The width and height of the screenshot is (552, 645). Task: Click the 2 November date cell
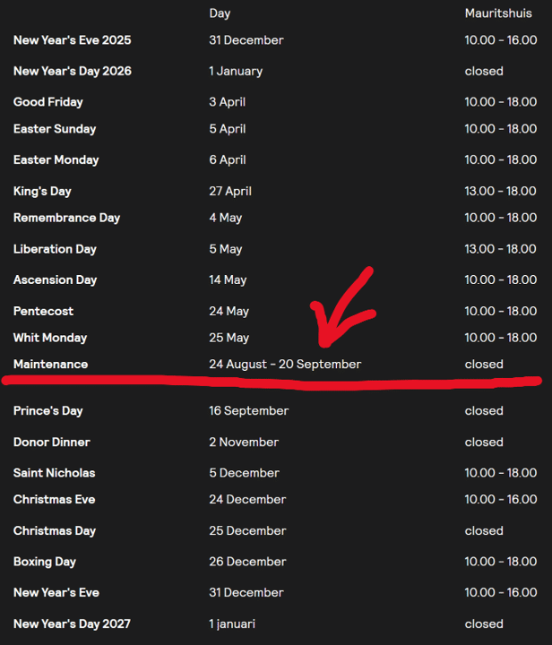click(x=245, y=442)
